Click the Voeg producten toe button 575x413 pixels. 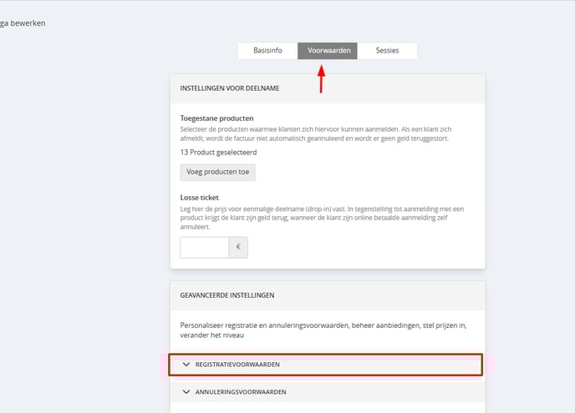[218, 172]
